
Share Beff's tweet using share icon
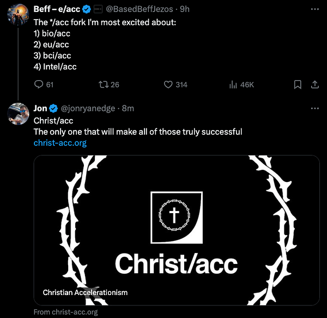tap(314, 85)
